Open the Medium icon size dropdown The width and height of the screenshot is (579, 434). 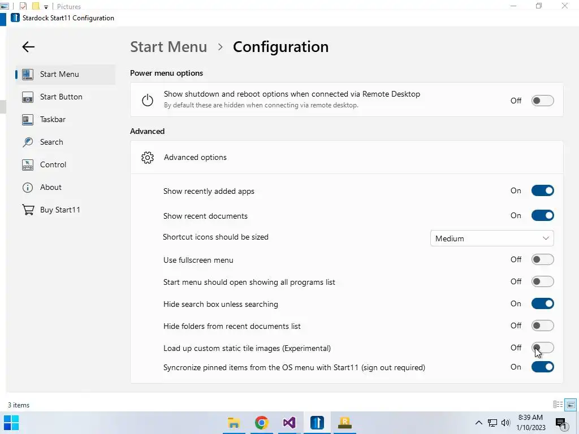tap(492, 238)
